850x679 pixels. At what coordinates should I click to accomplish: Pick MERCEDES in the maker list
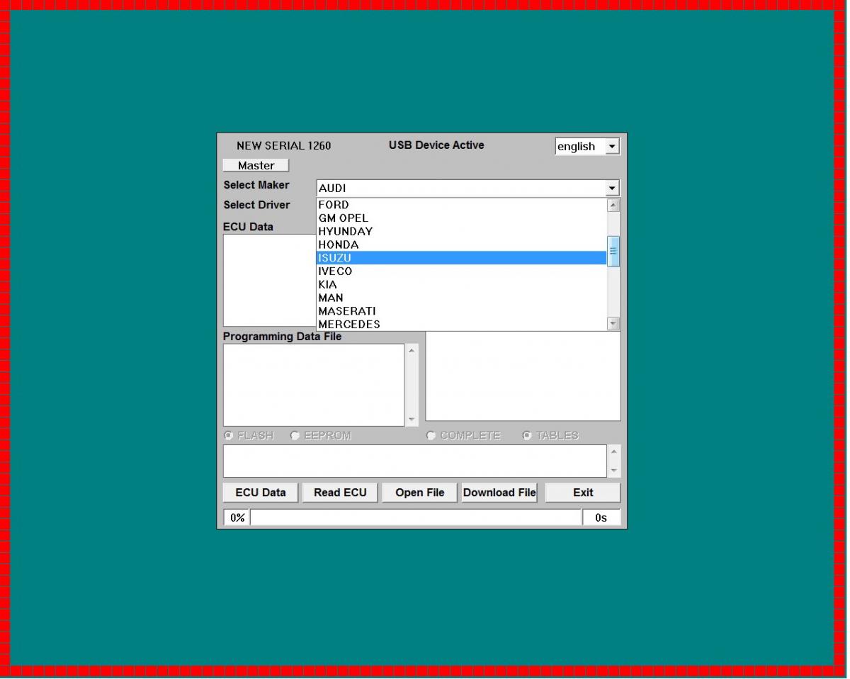coord(461,324)
